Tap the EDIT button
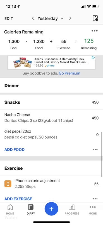The height and width of the screenshot is (225, 103). click(9, 19)
